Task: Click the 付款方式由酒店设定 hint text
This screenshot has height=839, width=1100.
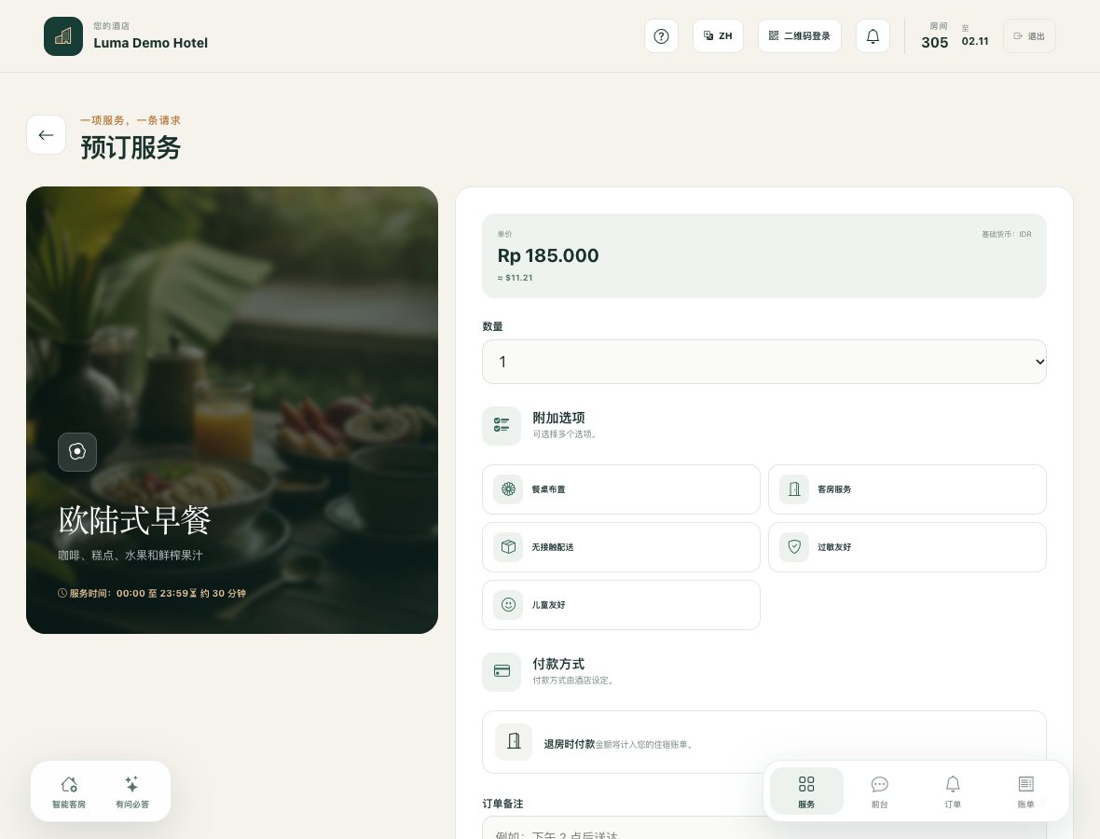Action: pyautogui.click(x=573, y=681)
